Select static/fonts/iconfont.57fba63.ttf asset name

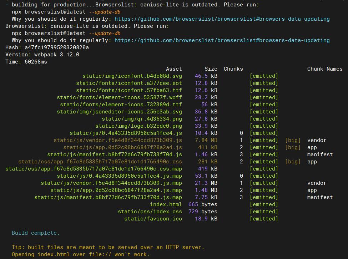pyautogui.click(x=129, y=90)
